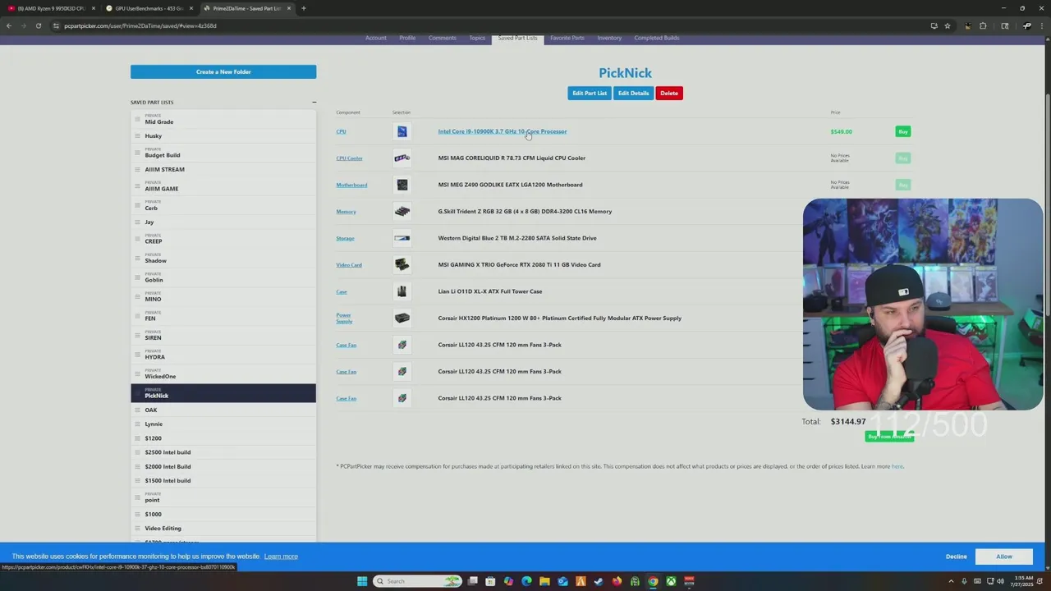Click Buy for the Intel Core i9-10900K
This screenshot has width=1051, height=591.
903,131
